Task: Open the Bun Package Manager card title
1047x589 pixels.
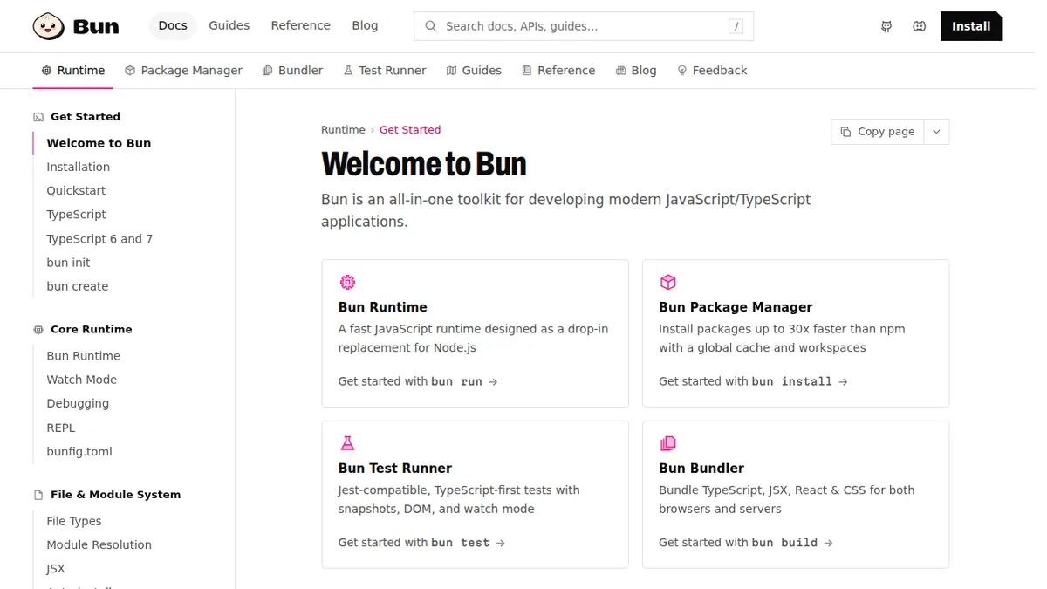Action: [x=736, y=307]
